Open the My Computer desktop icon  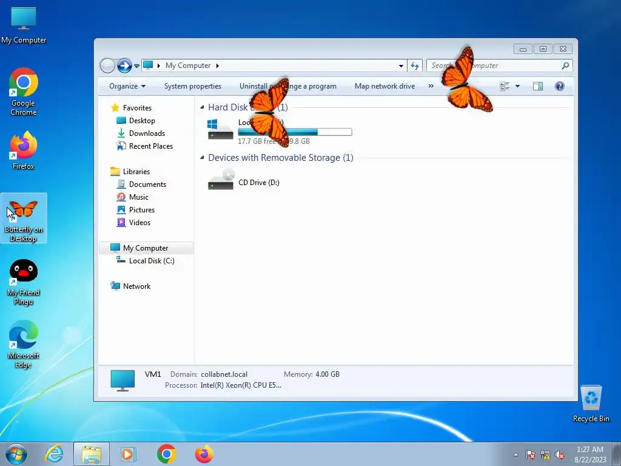(24, 24)
